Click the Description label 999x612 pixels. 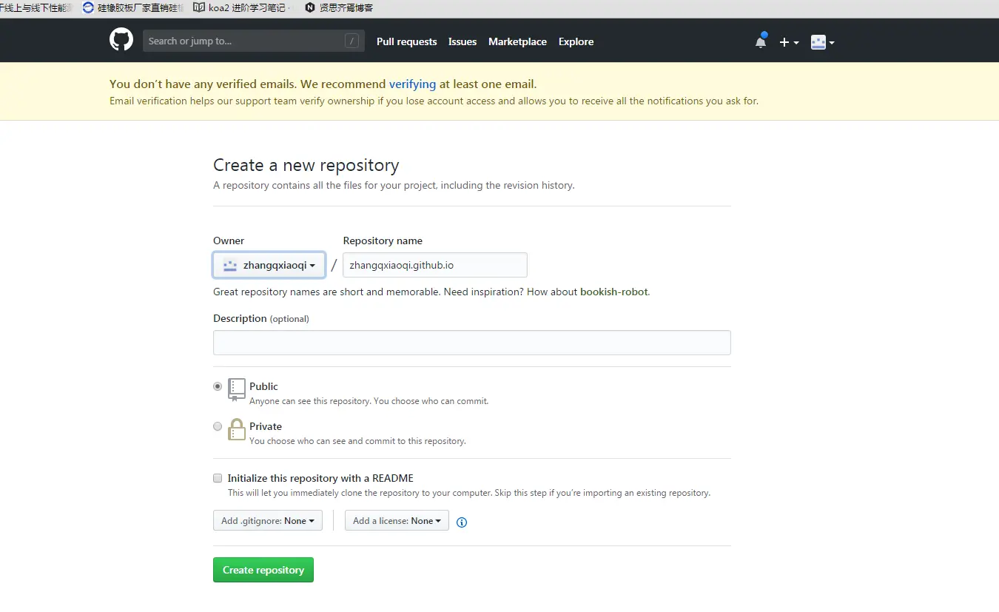pyautogui.click(x=240, y=318)
